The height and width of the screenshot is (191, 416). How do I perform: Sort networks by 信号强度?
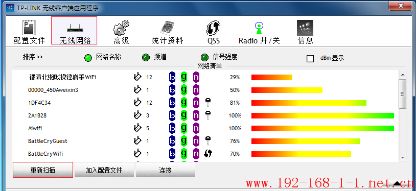pos(219,57)
